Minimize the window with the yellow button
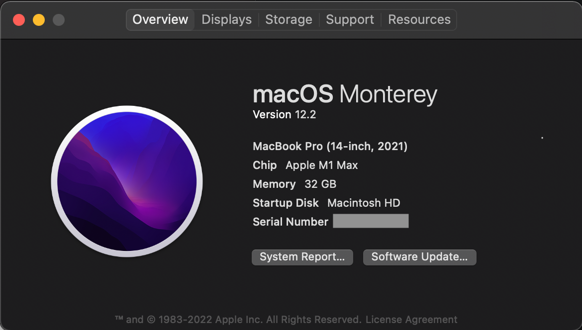Image resolution: width=582 pixels, height=330 pixels. pos(39,20)
